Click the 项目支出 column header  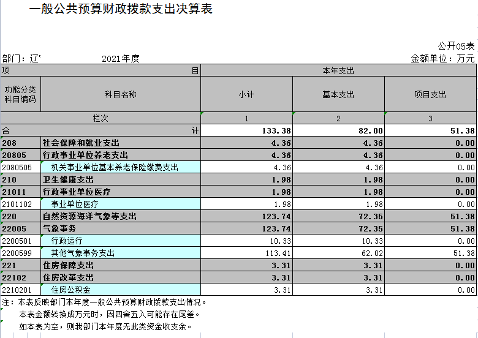point(430,94)
